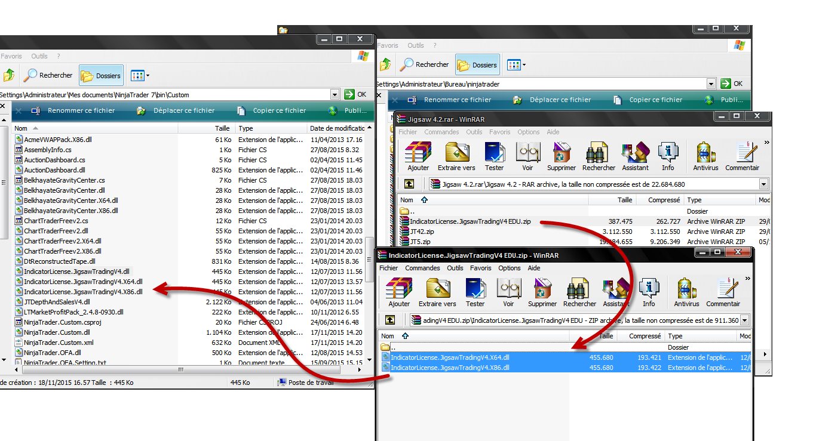Open Commandes menu in IndicatorLicense zip WinRAR

click(x=423, y=268)
